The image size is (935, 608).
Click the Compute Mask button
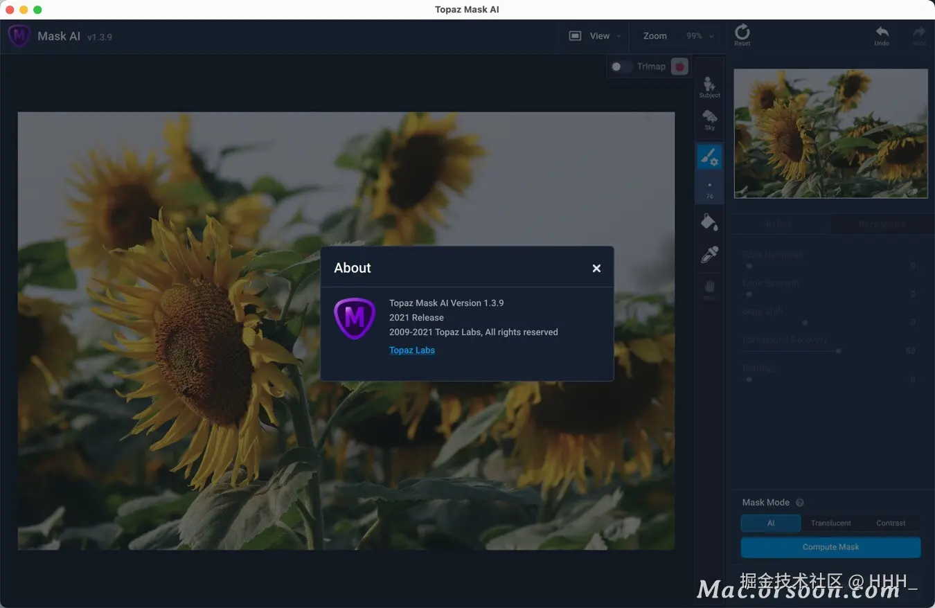[830, 547]
